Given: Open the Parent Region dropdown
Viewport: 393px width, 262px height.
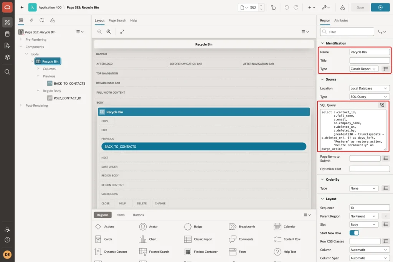Looking at the screenshot, I should tap(364, 216).
